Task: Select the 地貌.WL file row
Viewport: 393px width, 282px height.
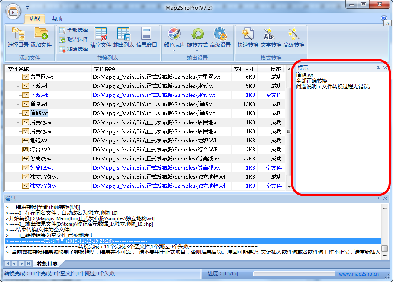Action: [145, 141]
